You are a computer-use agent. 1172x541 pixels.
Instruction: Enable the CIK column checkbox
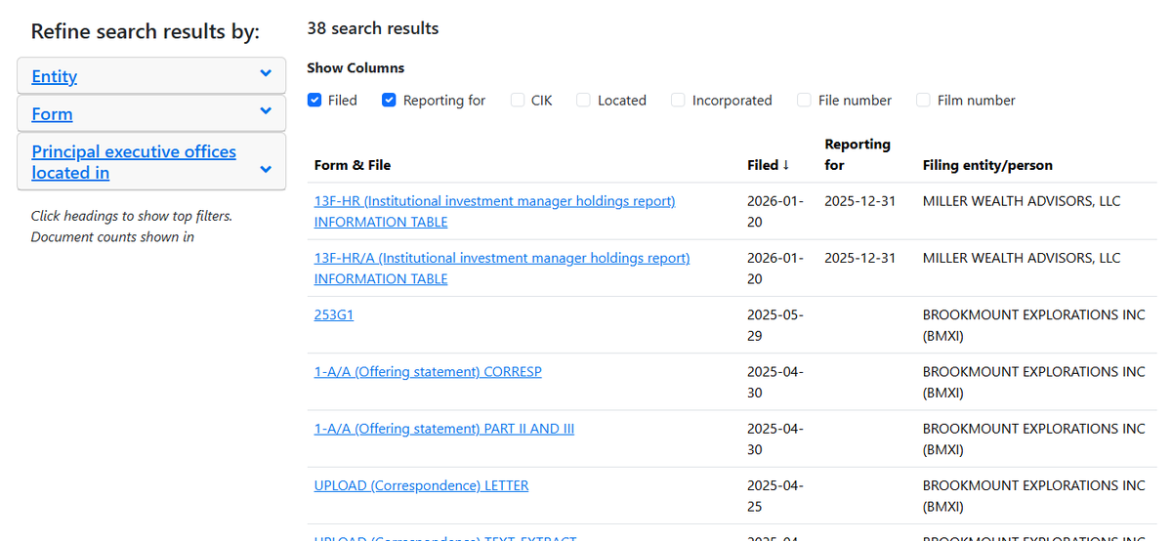click(x=518, y=100)
